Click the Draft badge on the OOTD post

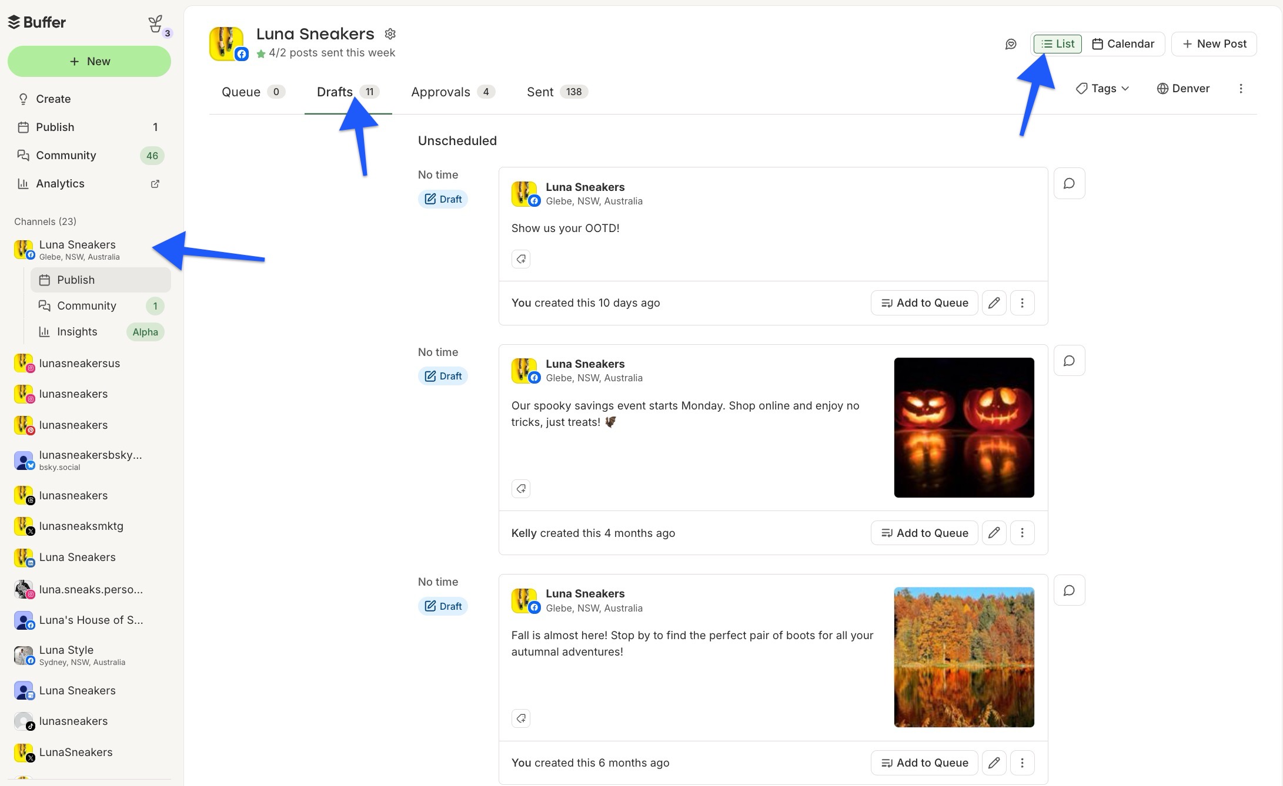443,199
